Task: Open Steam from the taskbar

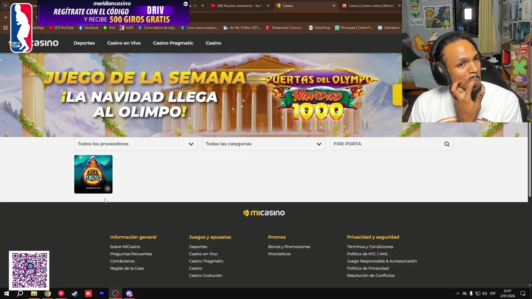Action: (x=74, y=294)
